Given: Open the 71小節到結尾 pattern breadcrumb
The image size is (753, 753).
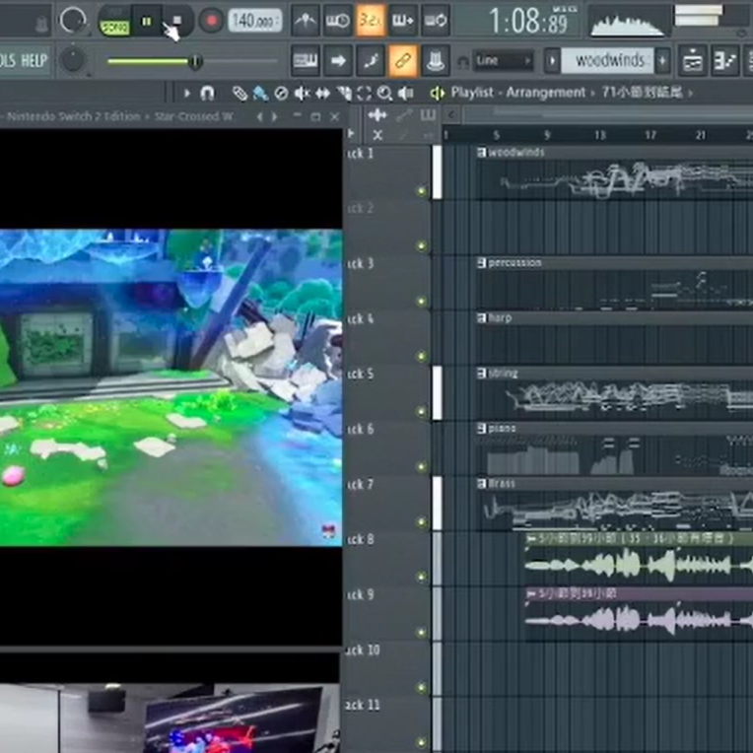Looking at the screenshot, I should (642, 93).
